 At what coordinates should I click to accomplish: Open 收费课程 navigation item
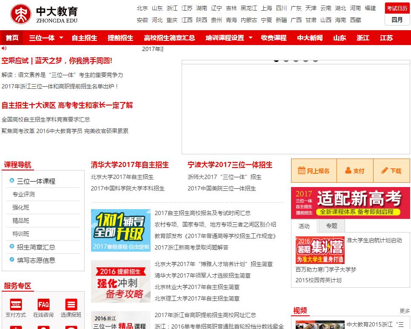(x=274, y=38)
